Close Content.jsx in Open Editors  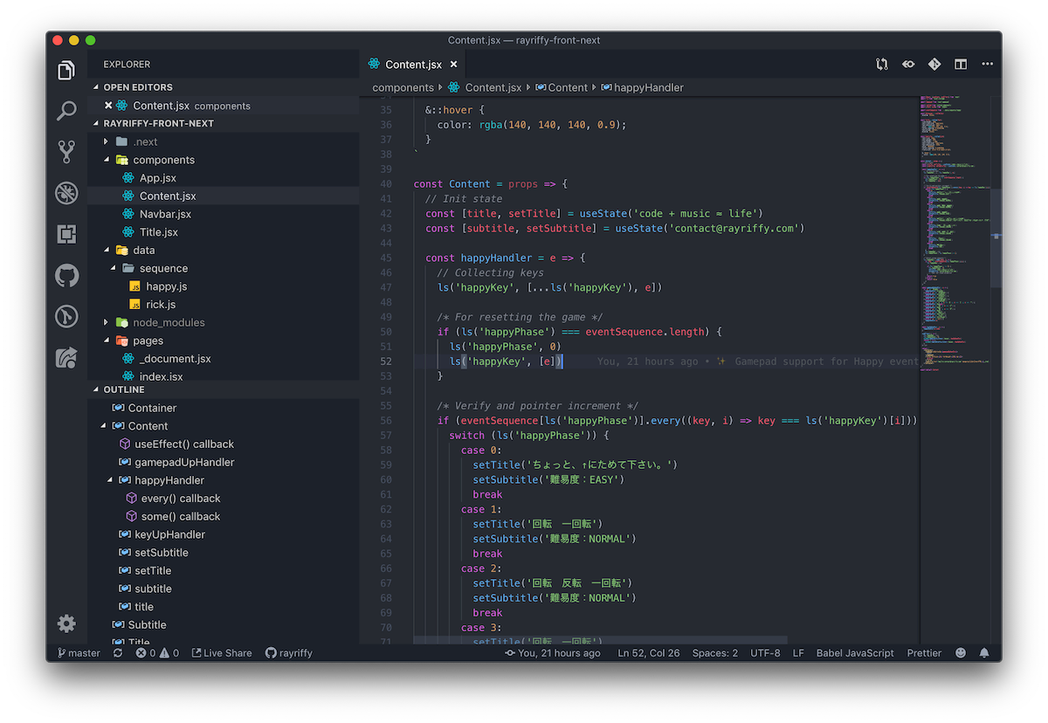(x=108, y=106)
